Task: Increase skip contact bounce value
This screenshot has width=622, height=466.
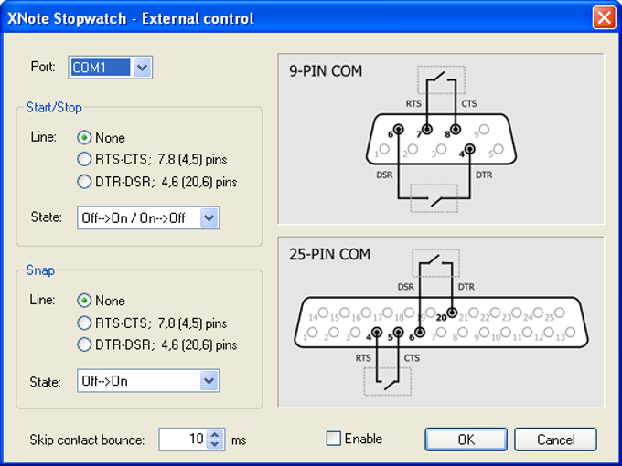Action: tap(215, 434)
